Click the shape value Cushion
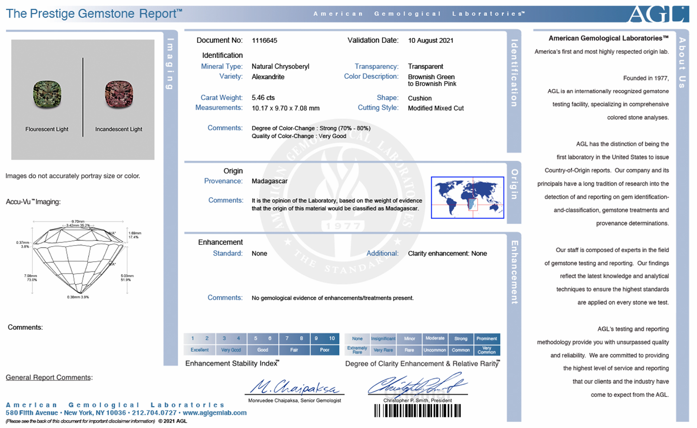This screenshot has width=697, height=428. tap(420, 98)
